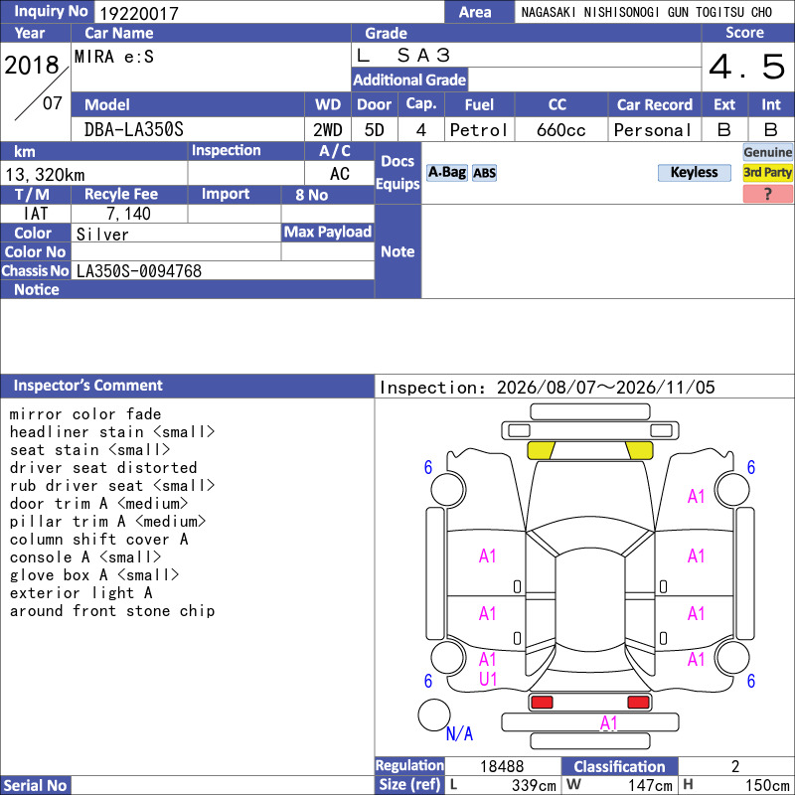
Task: Select the Keyless equipment badge
Action: (694, 172)
